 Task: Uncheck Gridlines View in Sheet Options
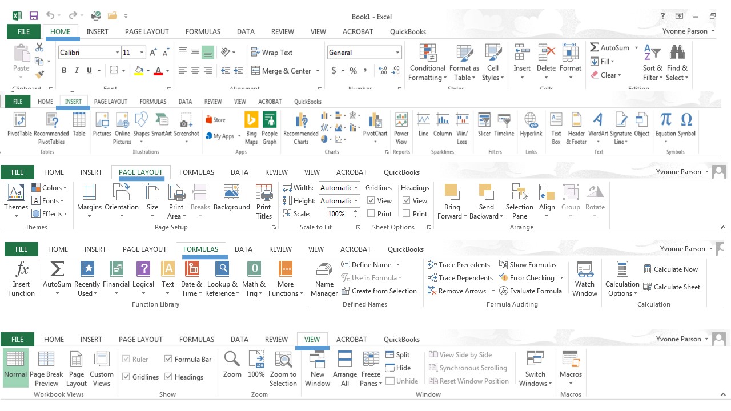pos(371,200)
